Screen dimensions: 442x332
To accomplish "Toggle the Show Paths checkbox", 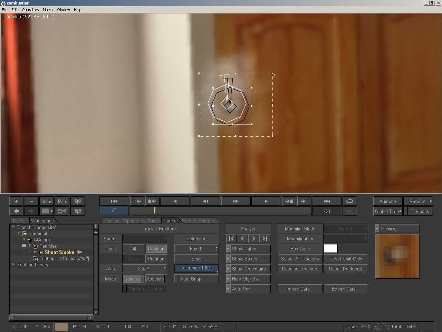I will click(x=228, y=249).
